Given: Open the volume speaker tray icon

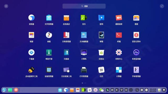Looking at the screenshot, I should [117, 90].
